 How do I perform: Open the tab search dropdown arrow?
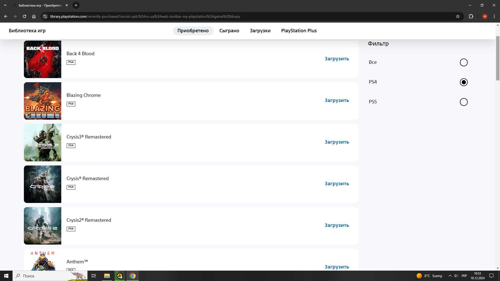point(5,5)
